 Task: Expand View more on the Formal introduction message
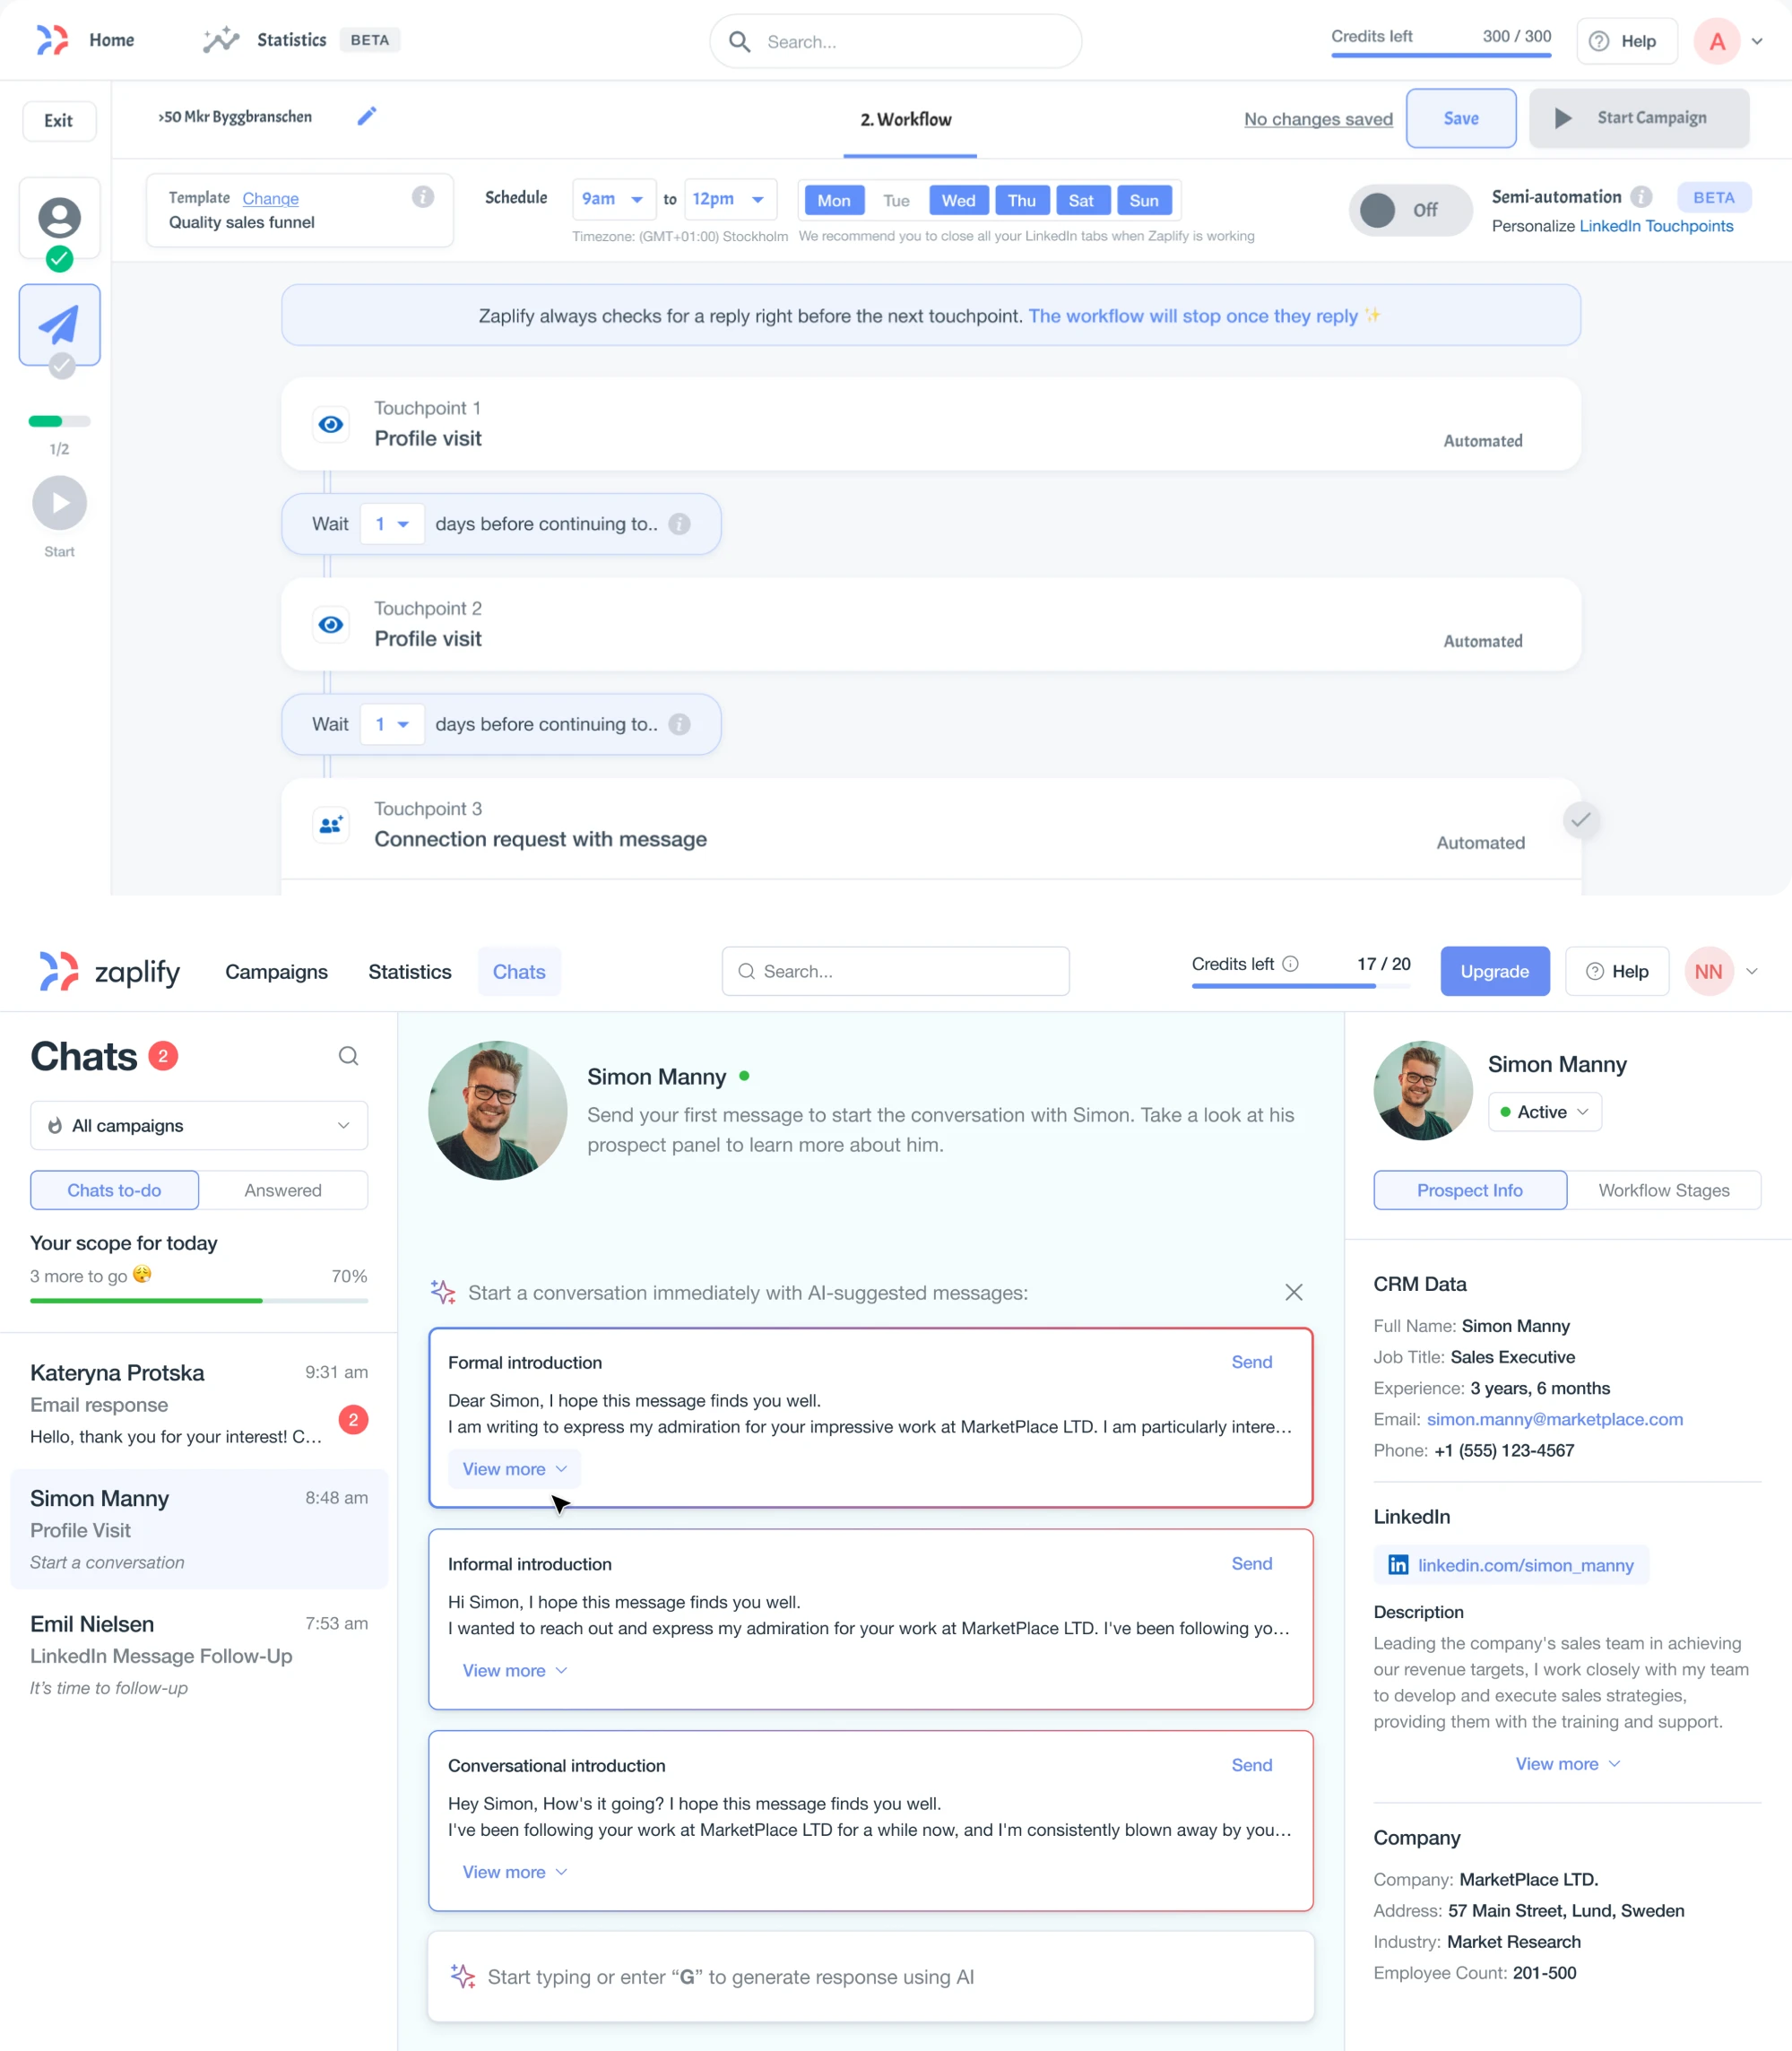[513, 1469]
